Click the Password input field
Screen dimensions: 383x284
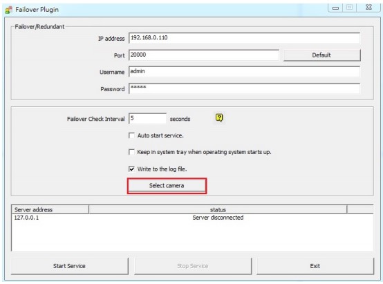244,88
